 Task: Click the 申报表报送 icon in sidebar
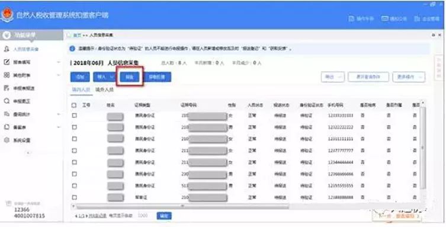[7, 88]
